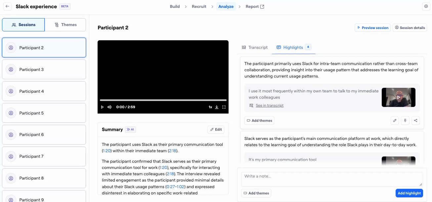Seek along the video progress bar

coord(163,100)
